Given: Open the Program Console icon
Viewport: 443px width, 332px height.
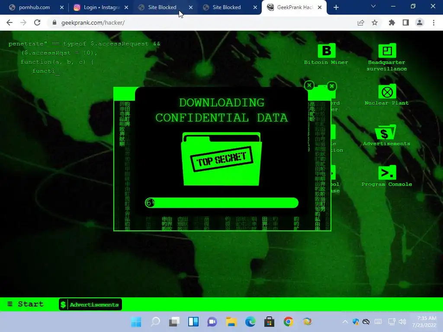Looking at the screenshot, I should coord(387,176).
